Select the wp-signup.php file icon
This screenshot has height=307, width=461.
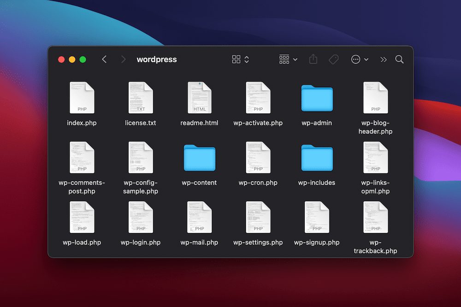click(317, 217)
